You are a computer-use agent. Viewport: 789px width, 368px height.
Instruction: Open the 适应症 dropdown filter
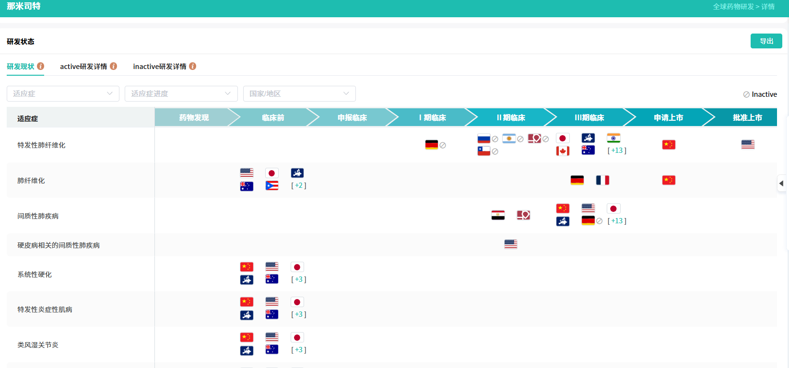pyautogui.click(x=63, y=93)
